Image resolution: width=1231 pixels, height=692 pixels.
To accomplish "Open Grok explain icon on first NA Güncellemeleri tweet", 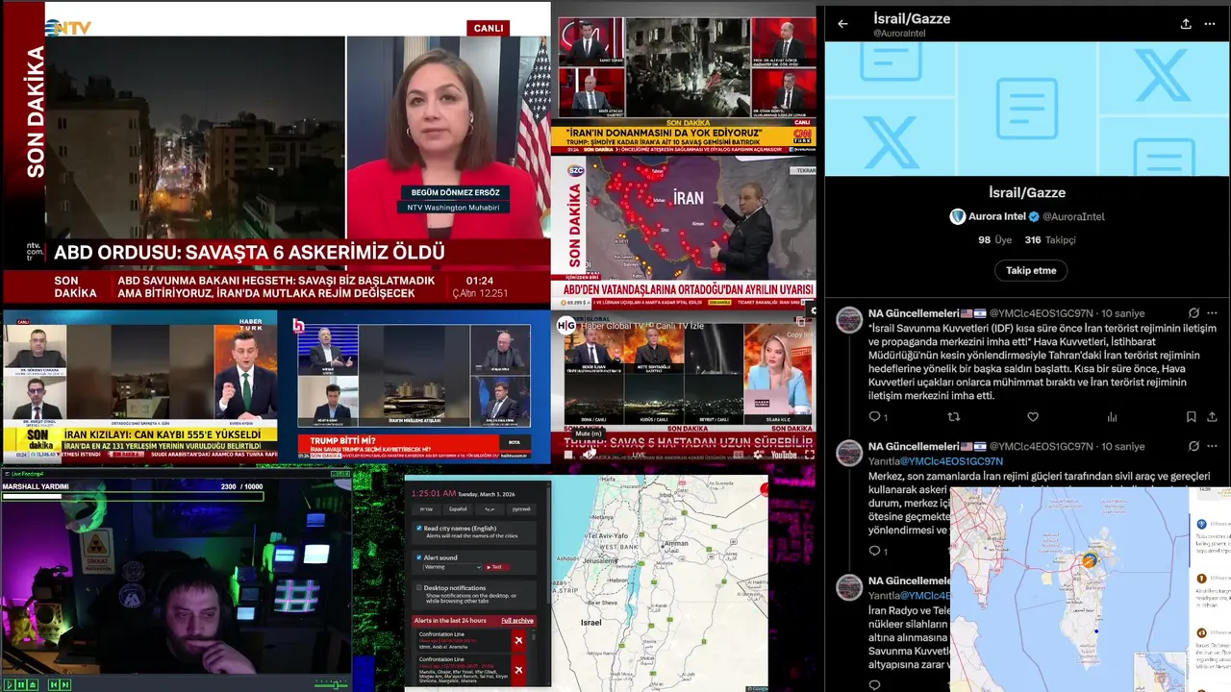I will (1193, 313).
